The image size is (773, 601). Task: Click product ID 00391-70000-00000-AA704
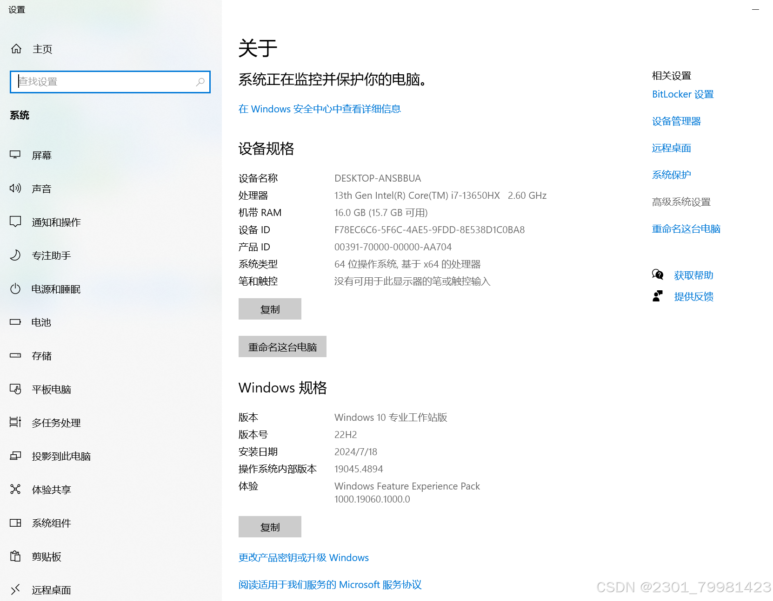[x=393, y=247]
